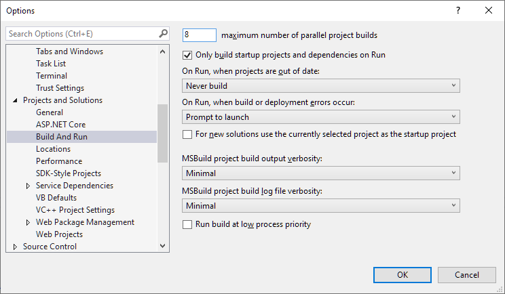Viewport: 505px width, 294px height.
Task: Click the options tree scroll down arrow
Action: point(162,246)
